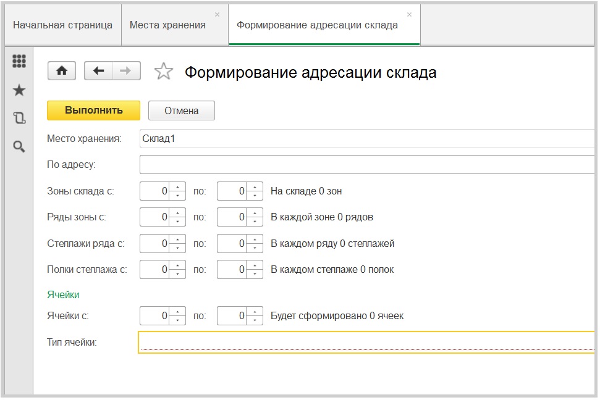Click the Выполнить button
The image size is (600, 400).
click(94, 110)
